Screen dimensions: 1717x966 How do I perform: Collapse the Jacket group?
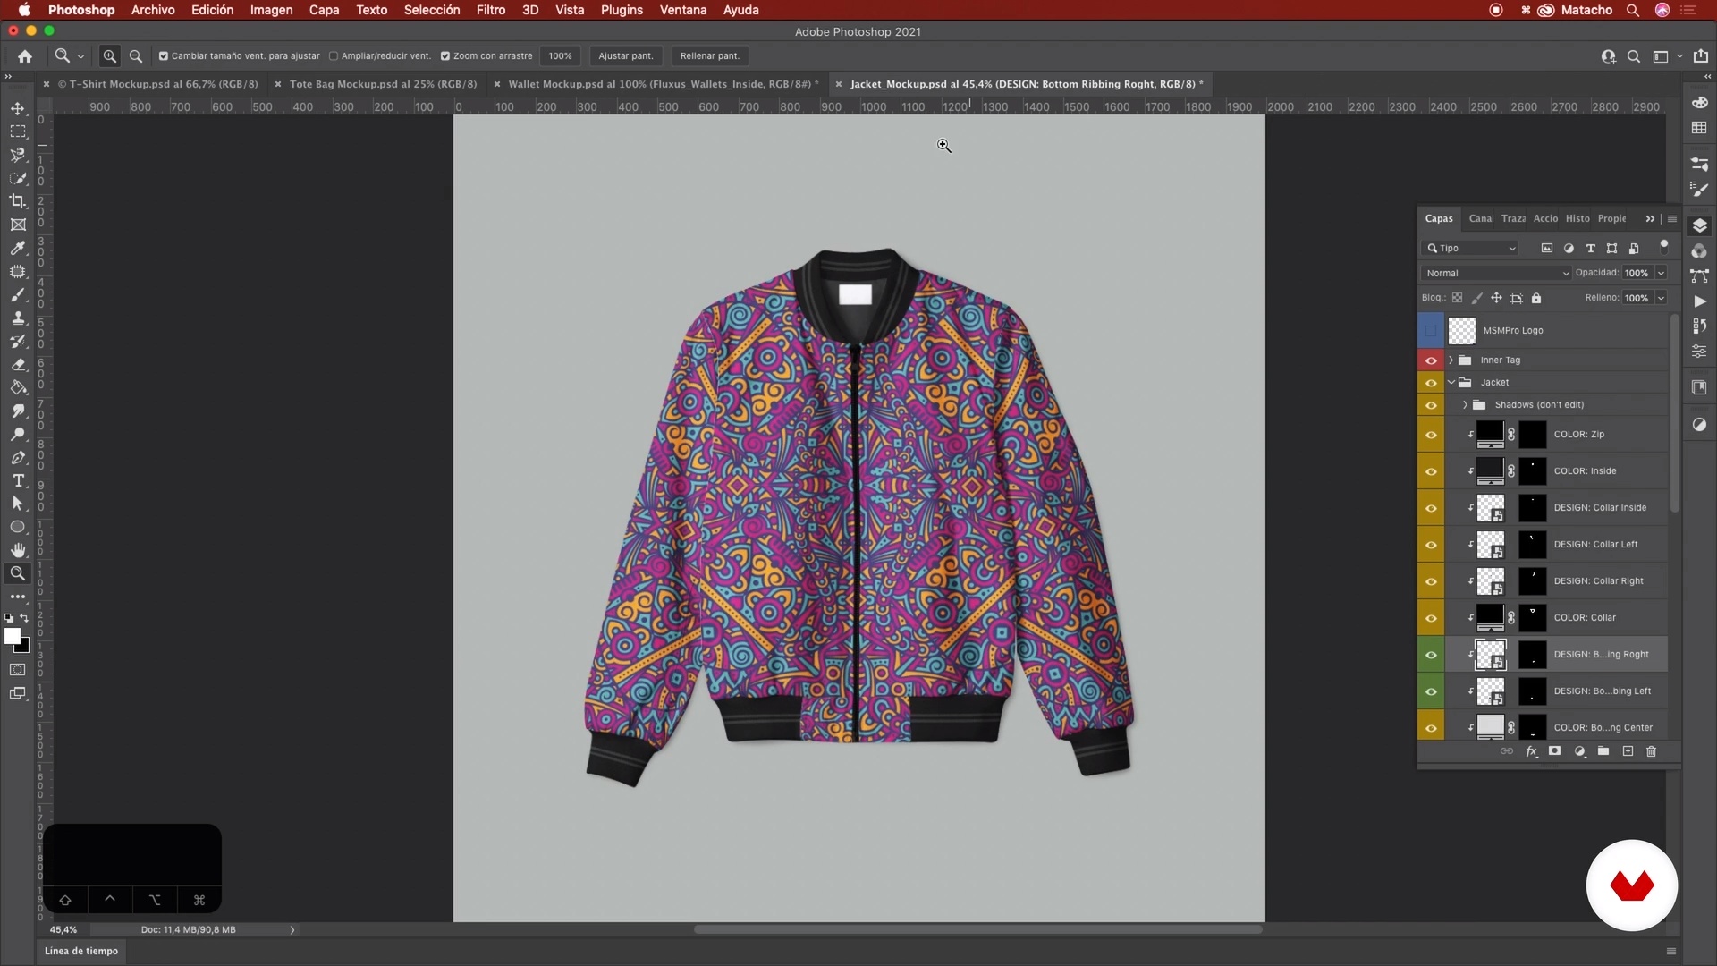pos(1451,383)
